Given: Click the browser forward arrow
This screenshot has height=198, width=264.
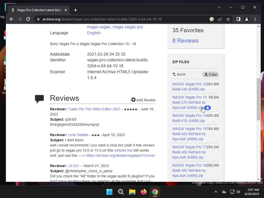Looking at the screenshot, I should pyautogui.click(x=20, y=19).
